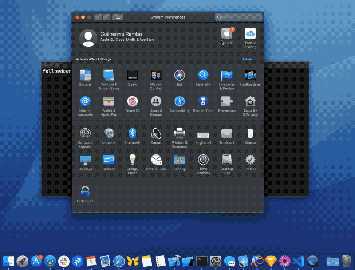Open Screen Time preferences

click(203, 101)
